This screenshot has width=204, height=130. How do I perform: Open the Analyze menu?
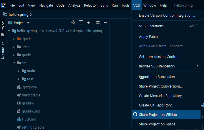74,5
